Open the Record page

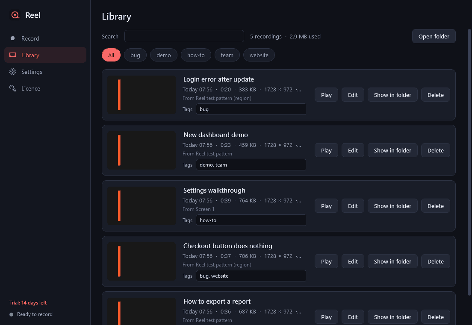click(45, 38)
